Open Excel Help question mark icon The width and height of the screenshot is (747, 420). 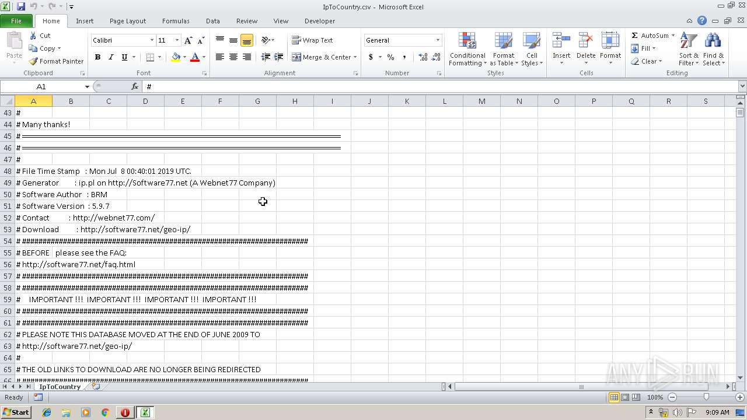pyautogui.click(x=702, y=20)
